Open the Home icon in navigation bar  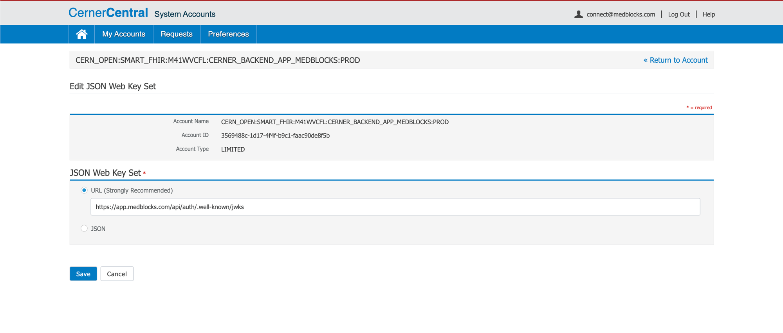click(x=81, y=34)
